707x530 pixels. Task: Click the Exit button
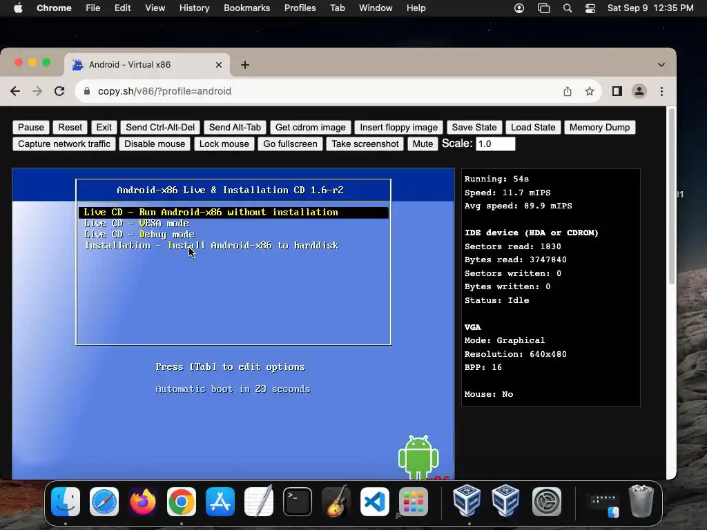tap(104, 128)
